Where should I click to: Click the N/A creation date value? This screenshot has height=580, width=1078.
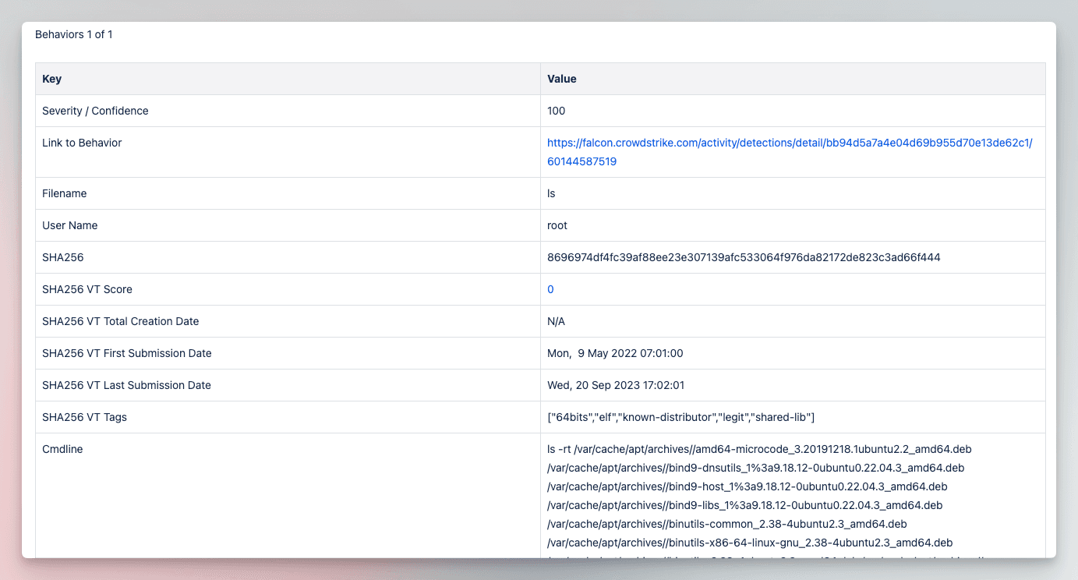pos(556,321)
